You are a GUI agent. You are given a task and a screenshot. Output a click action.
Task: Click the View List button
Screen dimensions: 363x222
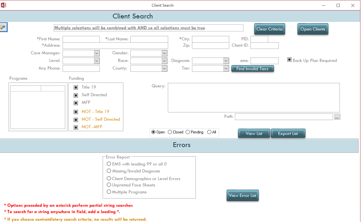pos(254,133)
